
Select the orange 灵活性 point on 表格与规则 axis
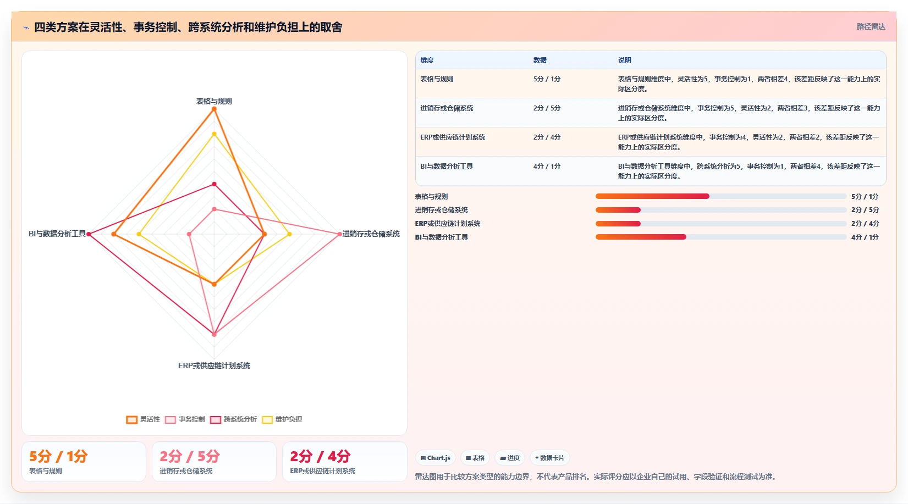pyautogui.click(x=214, y=109)
